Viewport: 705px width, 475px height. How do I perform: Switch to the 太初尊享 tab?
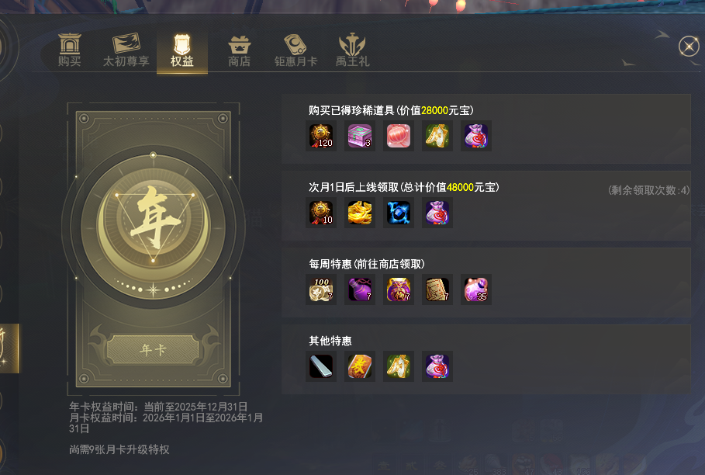click(x=126, y=50)
